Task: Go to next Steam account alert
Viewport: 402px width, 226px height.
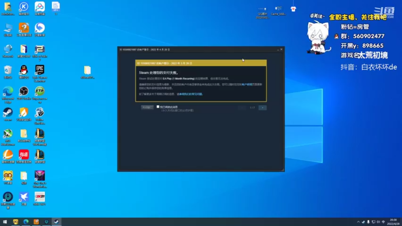Action: [262, 107]
